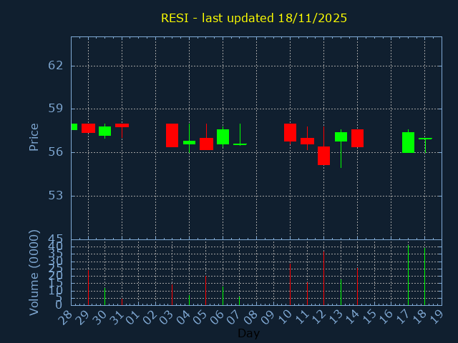Click the red volume bar on day 03
Viewport: 458px width, 343px height.
172,294
